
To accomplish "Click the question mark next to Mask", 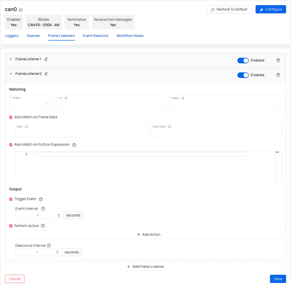I will pyautogui.click(x=182, y=98).
